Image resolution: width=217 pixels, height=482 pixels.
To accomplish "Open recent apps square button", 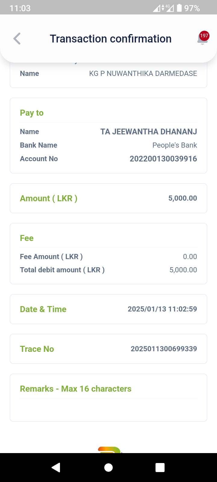I will click(160, 467).
